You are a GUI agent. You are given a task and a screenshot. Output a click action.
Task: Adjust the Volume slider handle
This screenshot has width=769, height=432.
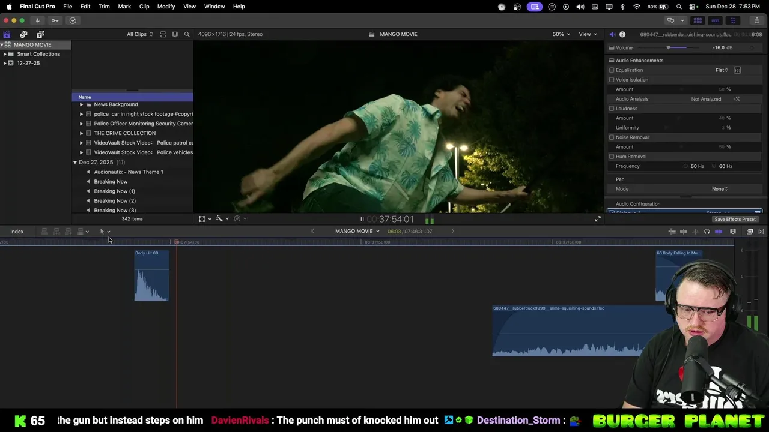(668, 48)
